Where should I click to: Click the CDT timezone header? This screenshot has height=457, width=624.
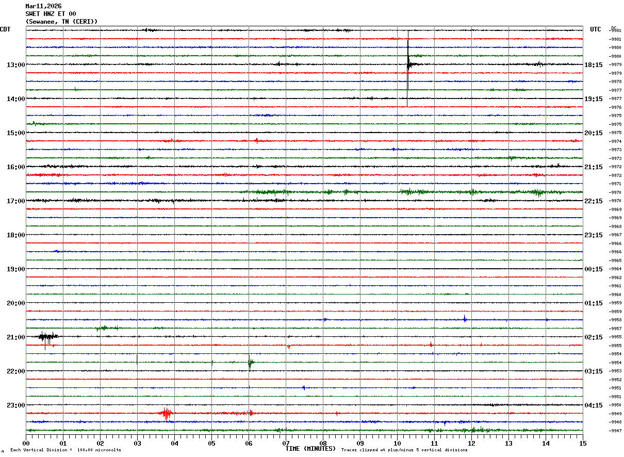(5, 29)
